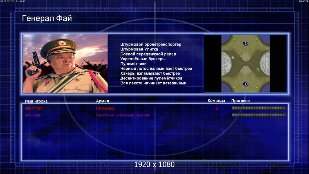The height and width of the screenshot is (174, 309).
Task: Click sirojbeliy's loading progress bar
Action: tap(259, 115)
